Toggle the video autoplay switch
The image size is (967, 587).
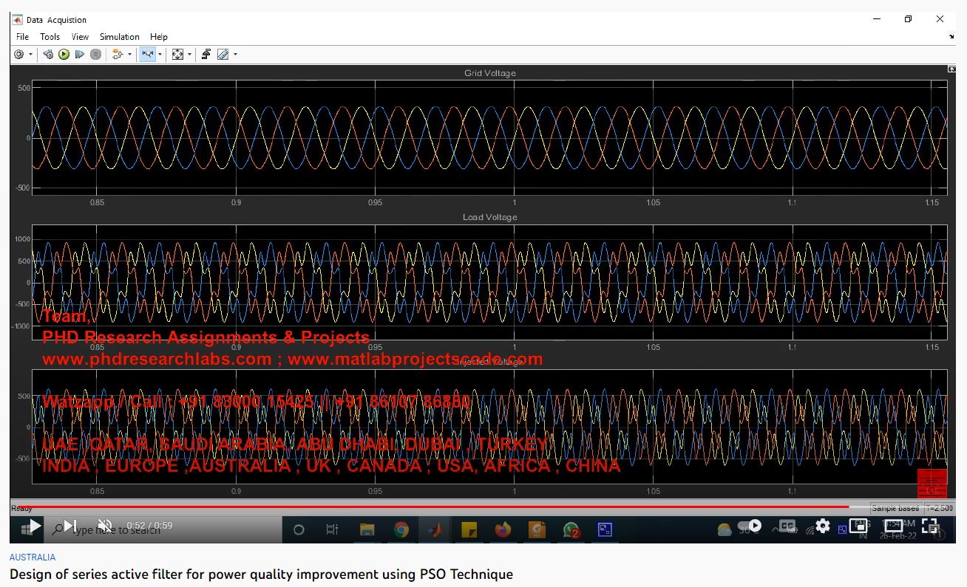750,526
